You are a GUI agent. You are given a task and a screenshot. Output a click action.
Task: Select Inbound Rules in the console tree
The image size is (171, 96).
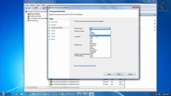35,14
